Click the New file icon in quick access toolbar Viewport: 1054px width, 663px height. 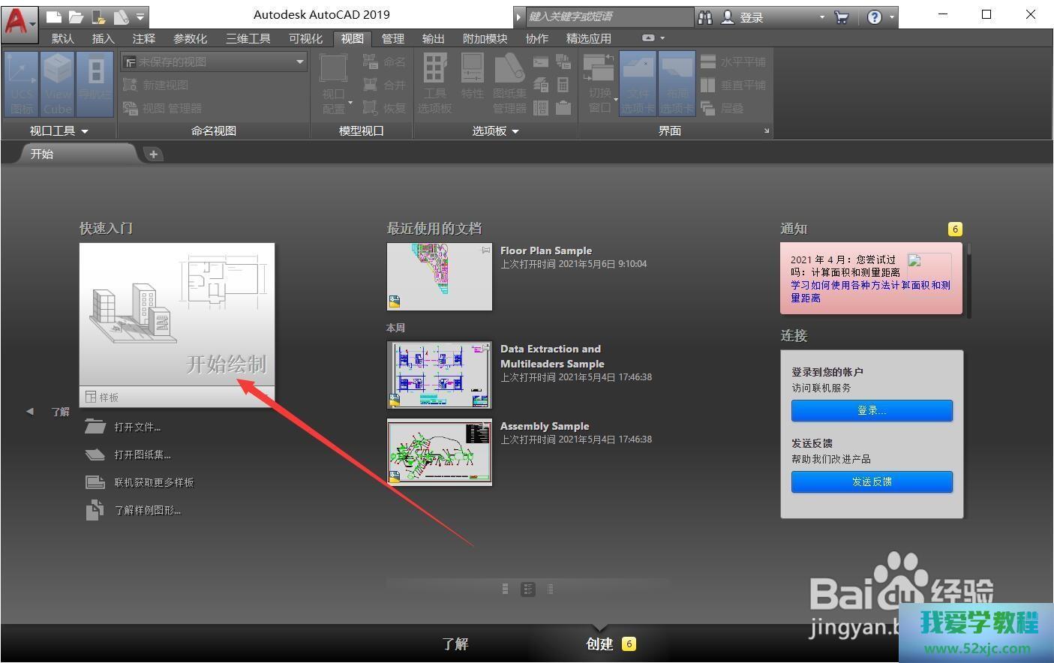[x=53, y=16]
